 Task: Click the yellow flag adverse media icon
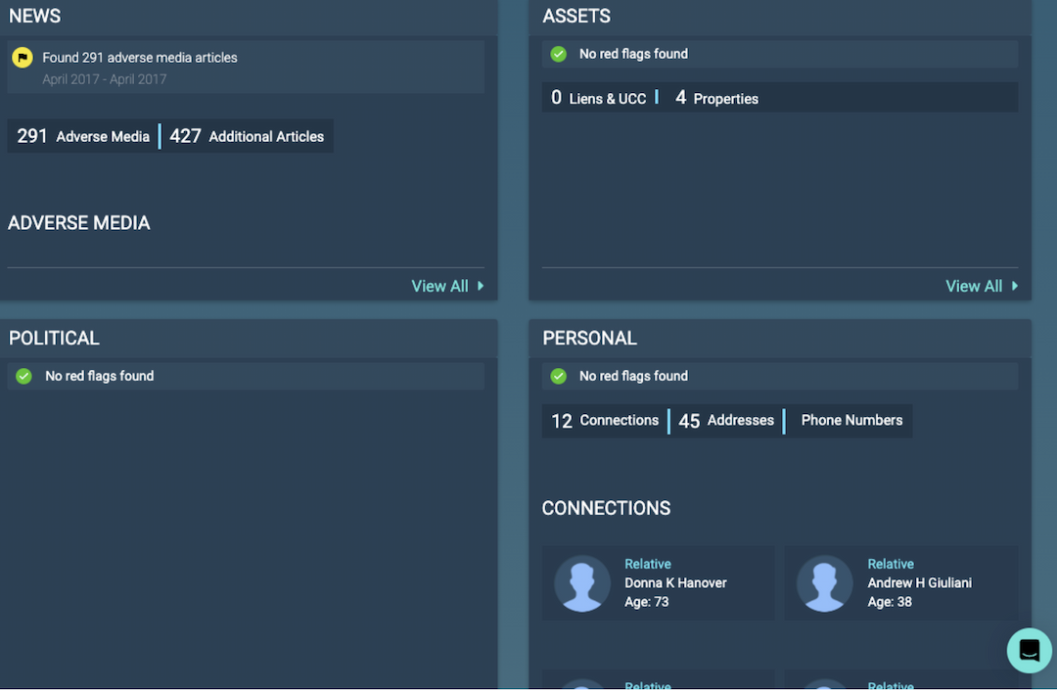(22, 58)
